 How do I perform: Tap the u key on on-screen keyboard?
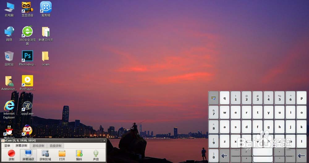point(279,112)
